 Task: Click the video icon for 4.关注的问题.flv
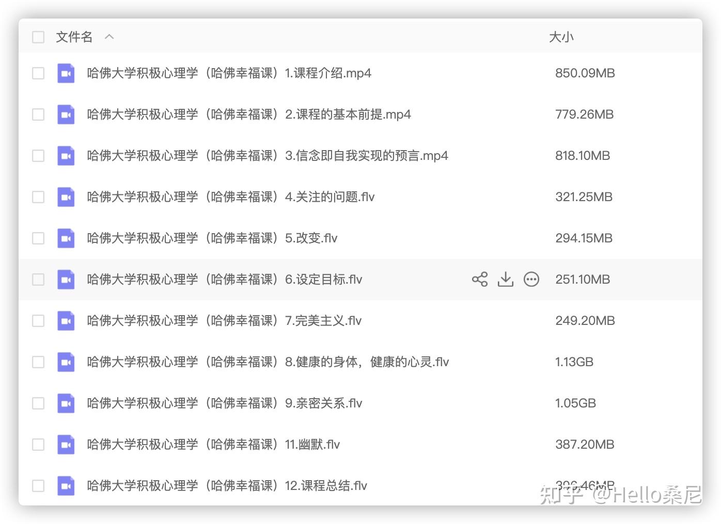point(66,197)
